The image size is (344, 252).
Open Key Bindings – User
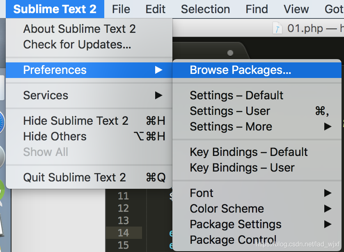[257, 167]
